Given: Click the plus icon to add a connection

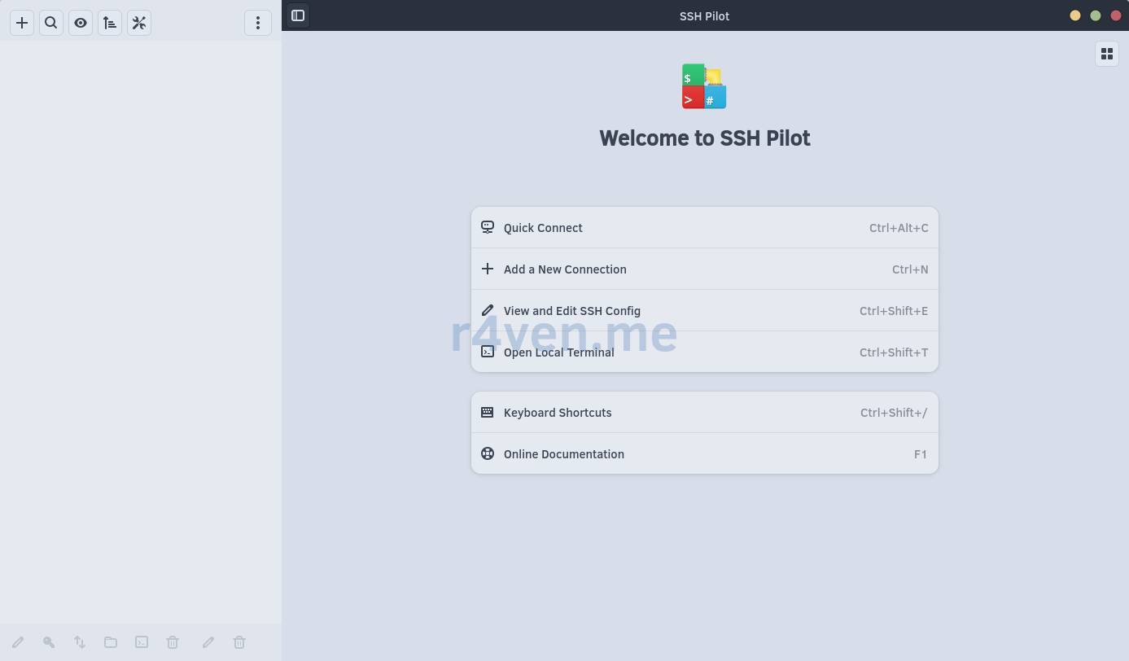Looking at the screenshot, I should coord(22,23).
